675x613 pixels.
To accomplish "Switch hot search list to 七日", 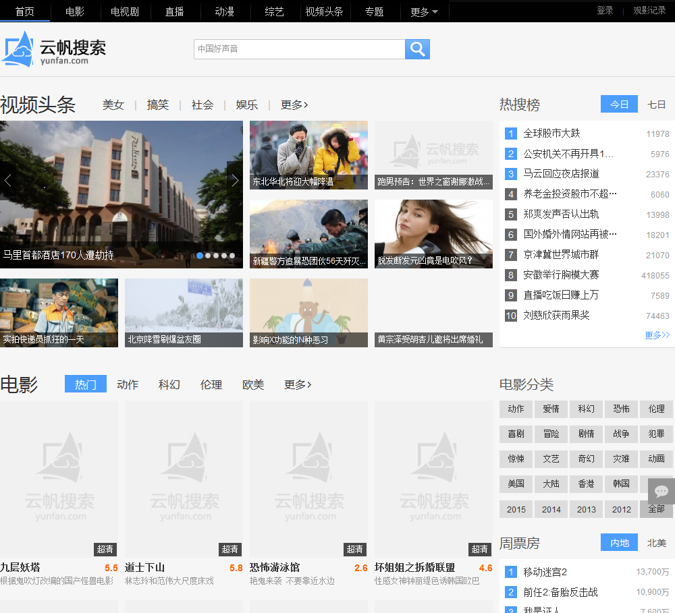I will pos(657,105).
